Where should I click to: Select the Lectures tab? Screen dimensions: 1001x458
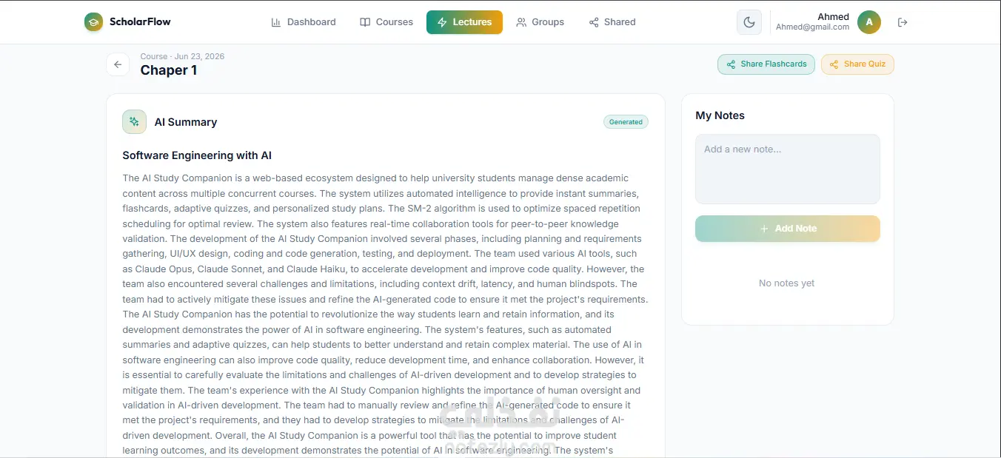tap(464, 22)
